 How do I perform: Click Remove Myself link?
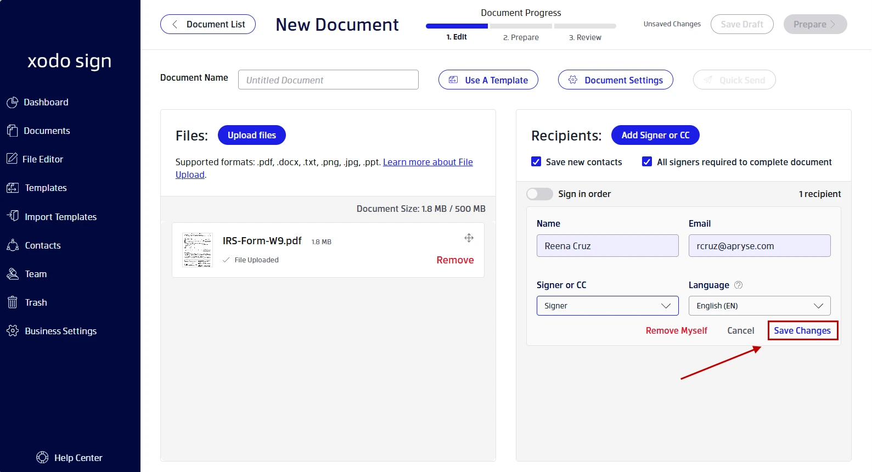(676, 330)
